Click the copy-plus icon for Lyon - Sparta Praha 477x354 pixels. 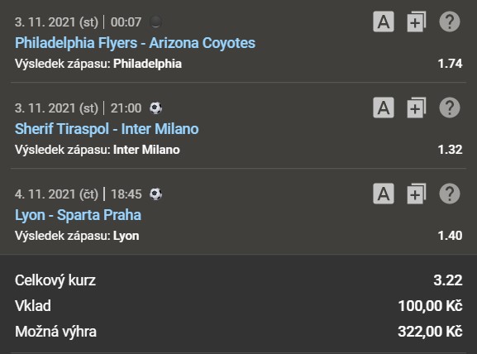pos(417,194)
